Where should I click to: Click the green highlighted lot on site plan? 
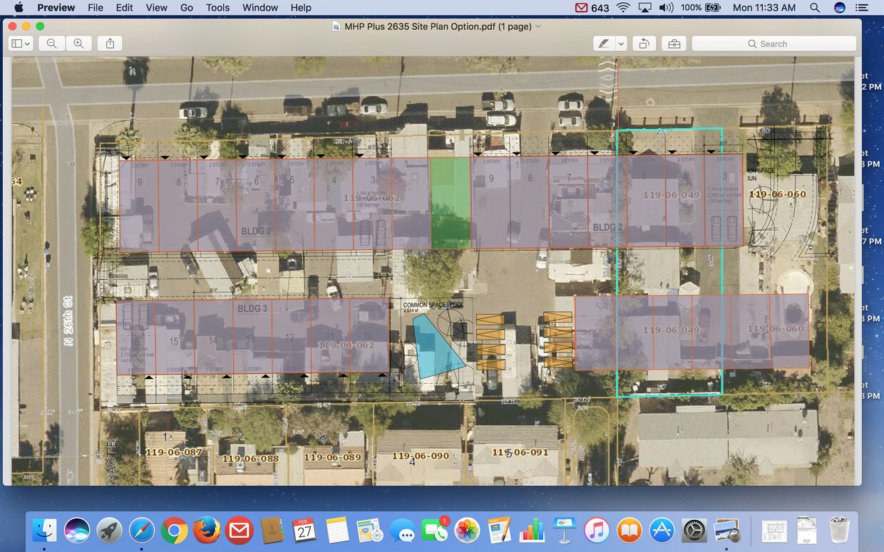tap(450, 203)
